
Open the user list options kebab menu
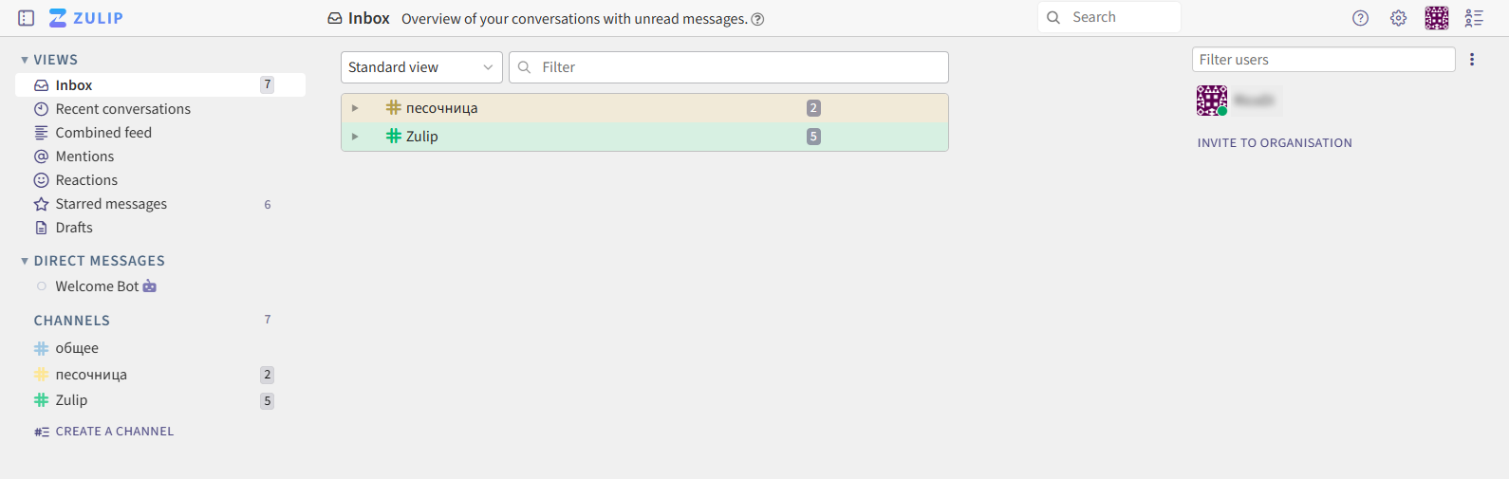1472,60
